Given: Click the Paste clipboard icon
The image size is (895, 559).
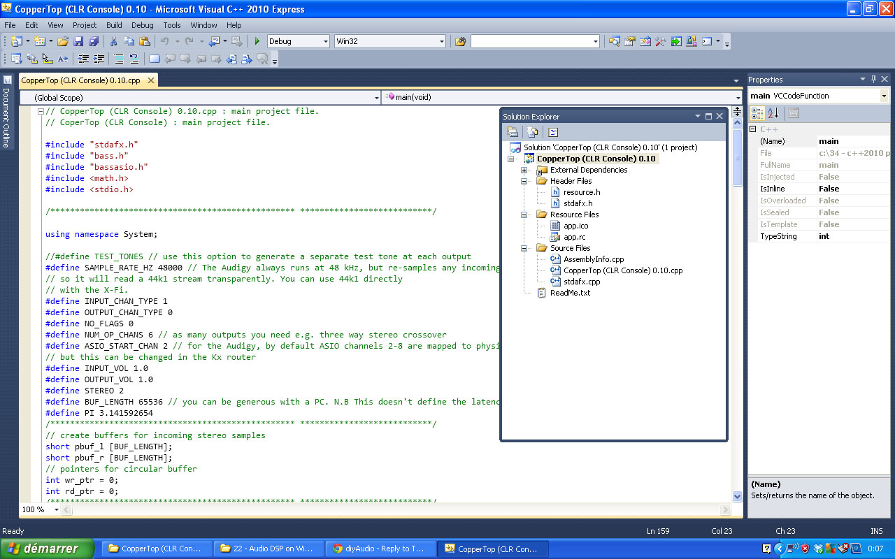Looking at the screenshot, I should [x=145, y=41].
